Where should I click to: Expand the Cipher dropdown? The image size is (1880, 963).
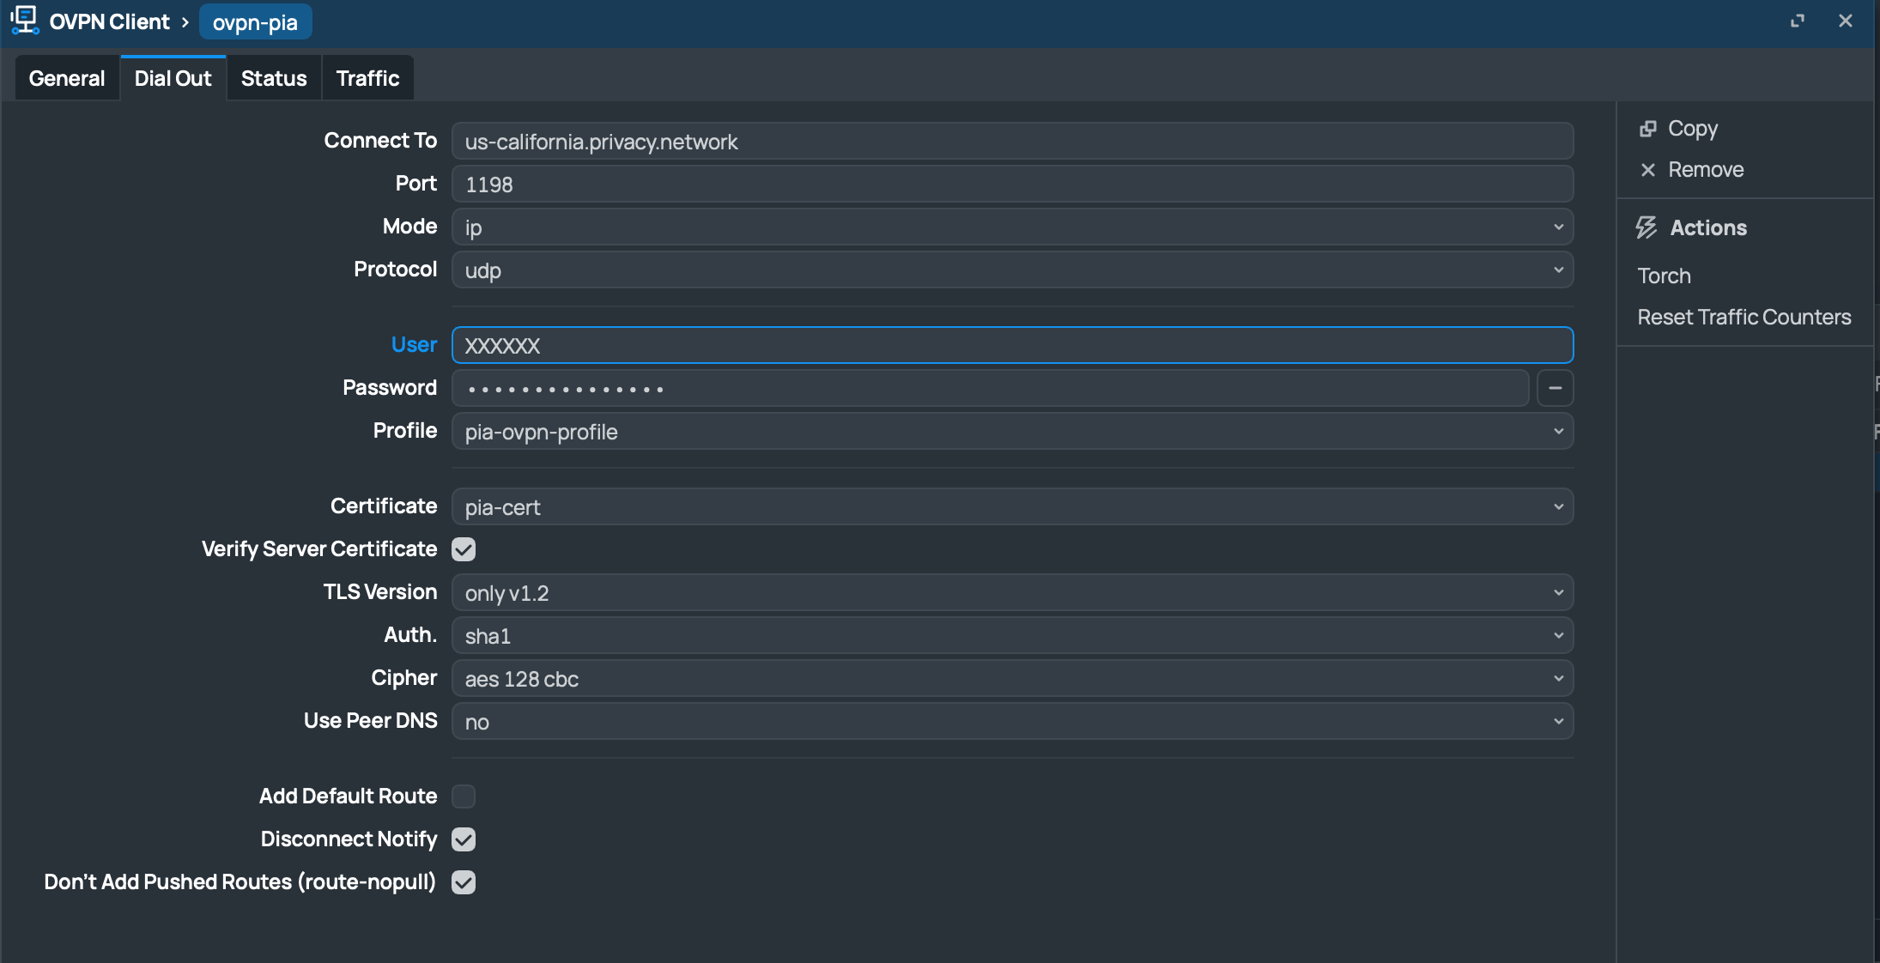(x=1011, y=679)
